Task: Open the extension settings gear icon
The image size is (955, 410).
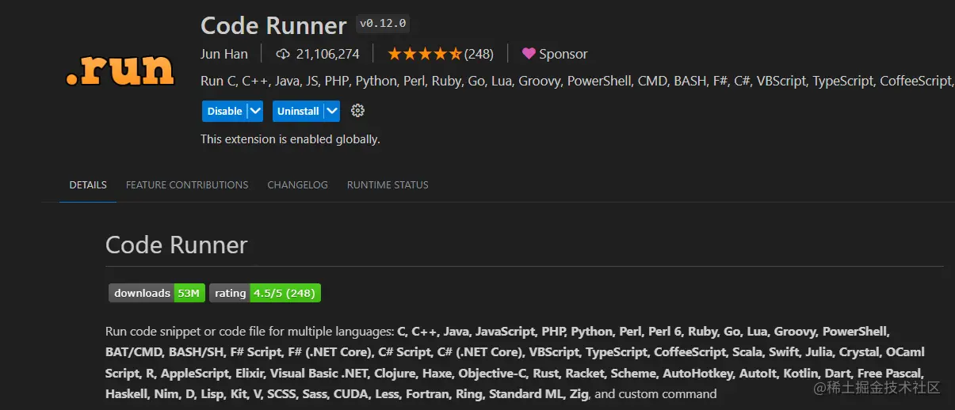Action: click(x=357, y=111)
